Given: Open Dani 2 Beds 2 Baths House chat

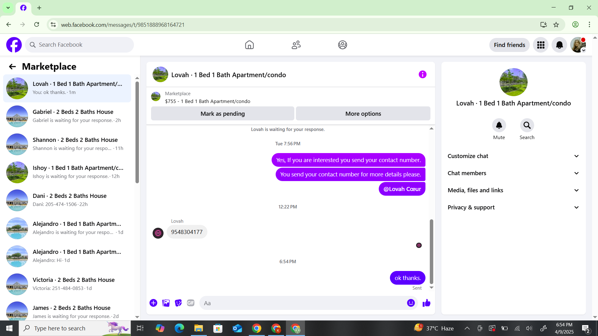Looking at the screenshot, I should pos(67,200).
